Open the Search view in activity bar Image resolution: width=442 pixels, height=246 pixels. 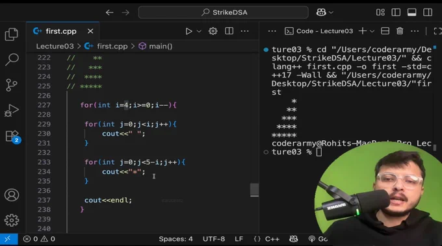click(x=12, y=59)
